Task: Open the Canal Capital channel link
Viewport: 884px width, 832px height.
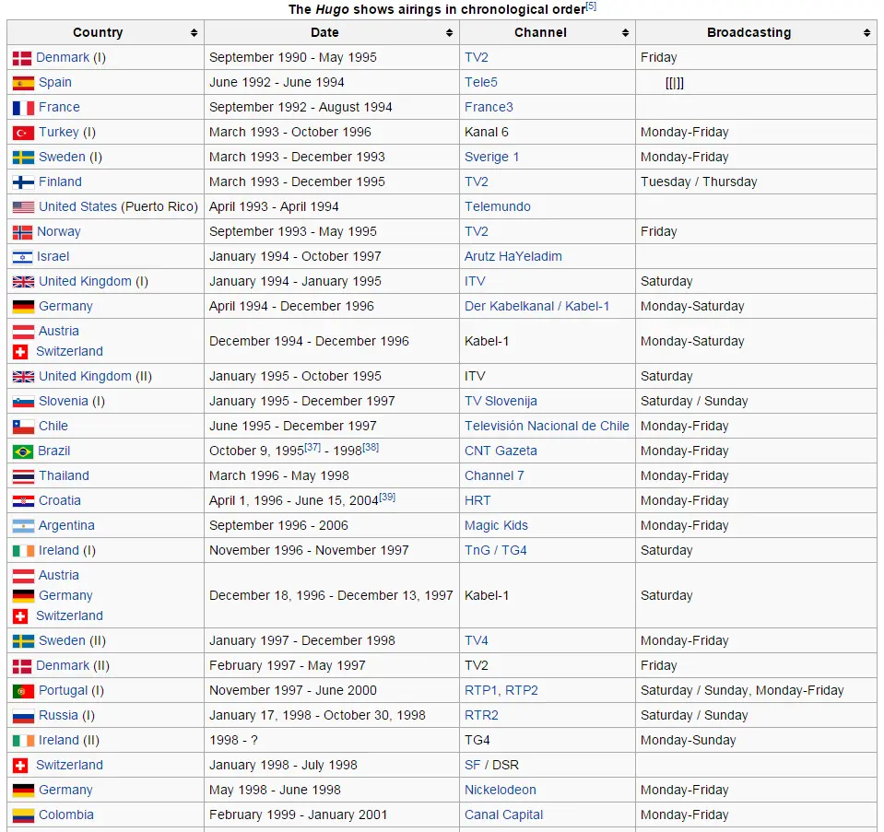Action: point(503,814)
